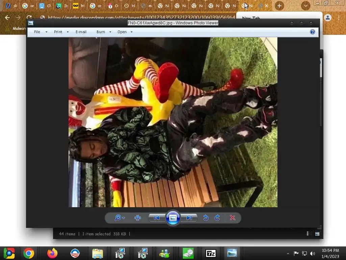
Task: Start the slide show with center button
Action: click(x=173, y=218)
